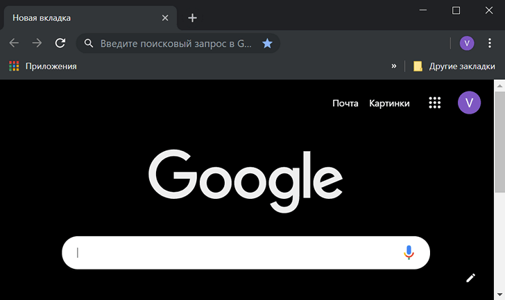Click the magnifier icon in address bar
This screenshot has width=505, height=300.
(x=89, y=43)
